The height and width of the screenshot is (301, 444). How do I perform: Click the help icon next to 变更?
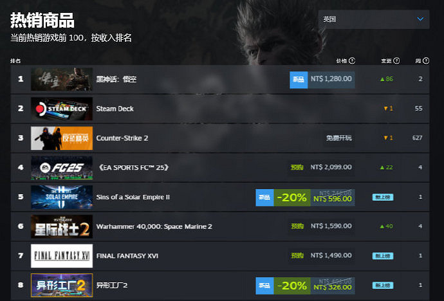397,60
